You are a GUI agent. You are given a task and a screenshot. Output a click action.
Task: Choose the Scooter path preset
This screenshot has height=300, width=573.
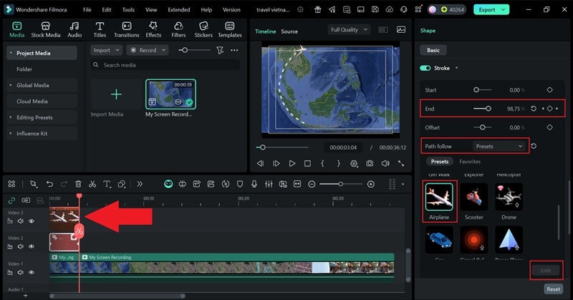point(473,196)
